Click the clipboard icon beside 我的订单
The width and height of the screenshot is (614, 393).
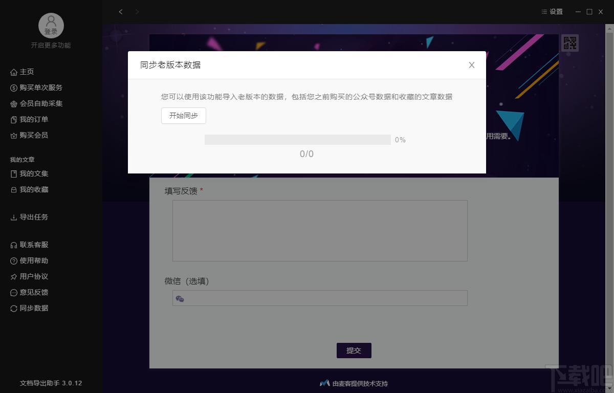point(14,120)
